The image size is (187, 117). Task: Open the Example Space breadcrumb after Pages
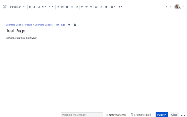(x=43, y=25)
